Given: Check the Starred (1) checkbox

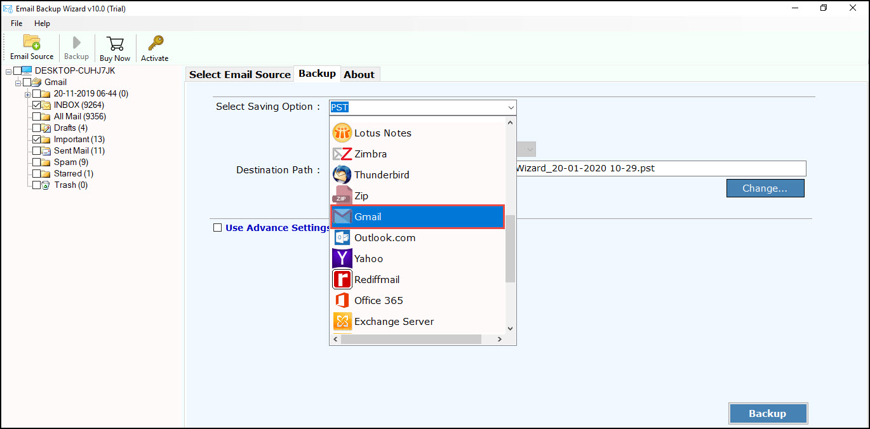Looking at the screenshot, I should 36,173.
